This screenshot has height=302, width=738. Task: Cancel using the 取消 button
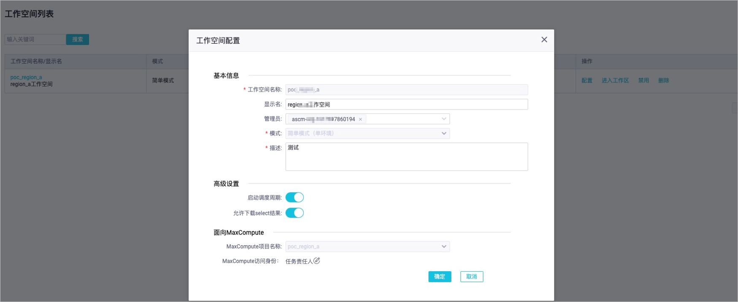click(471, 277)
